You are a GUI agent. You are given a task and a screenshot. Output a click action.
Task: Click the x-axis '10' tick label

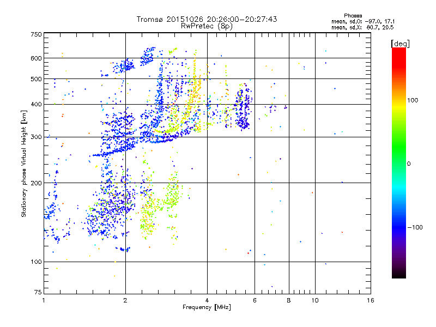315,300
